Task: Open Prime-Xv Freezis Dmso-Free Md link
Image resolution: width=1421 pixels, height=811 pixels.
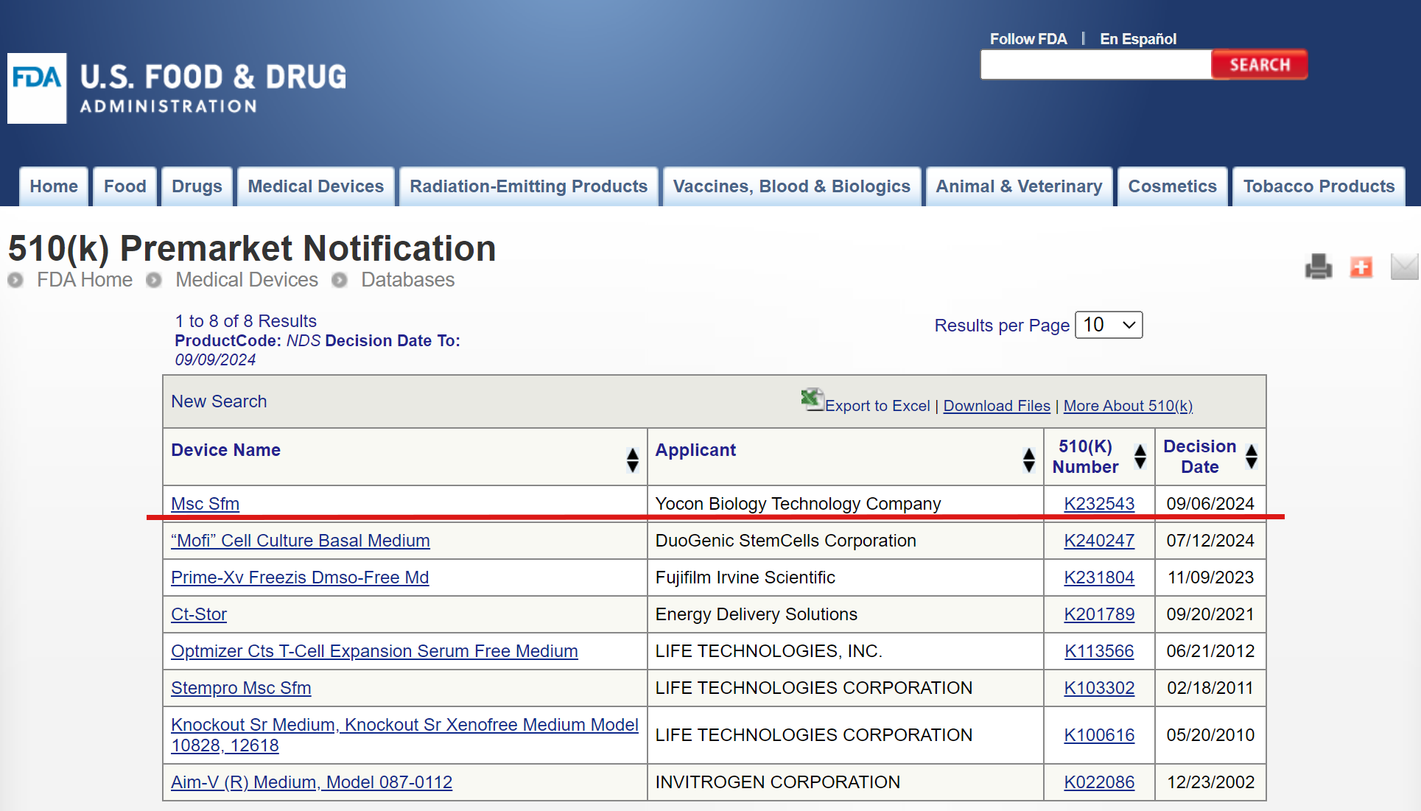Action: [x=300, y=577]
